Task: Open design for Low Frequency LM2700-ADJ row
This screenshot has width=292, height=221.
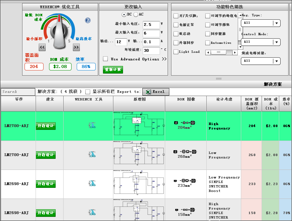Action: (x=46, y=155)
